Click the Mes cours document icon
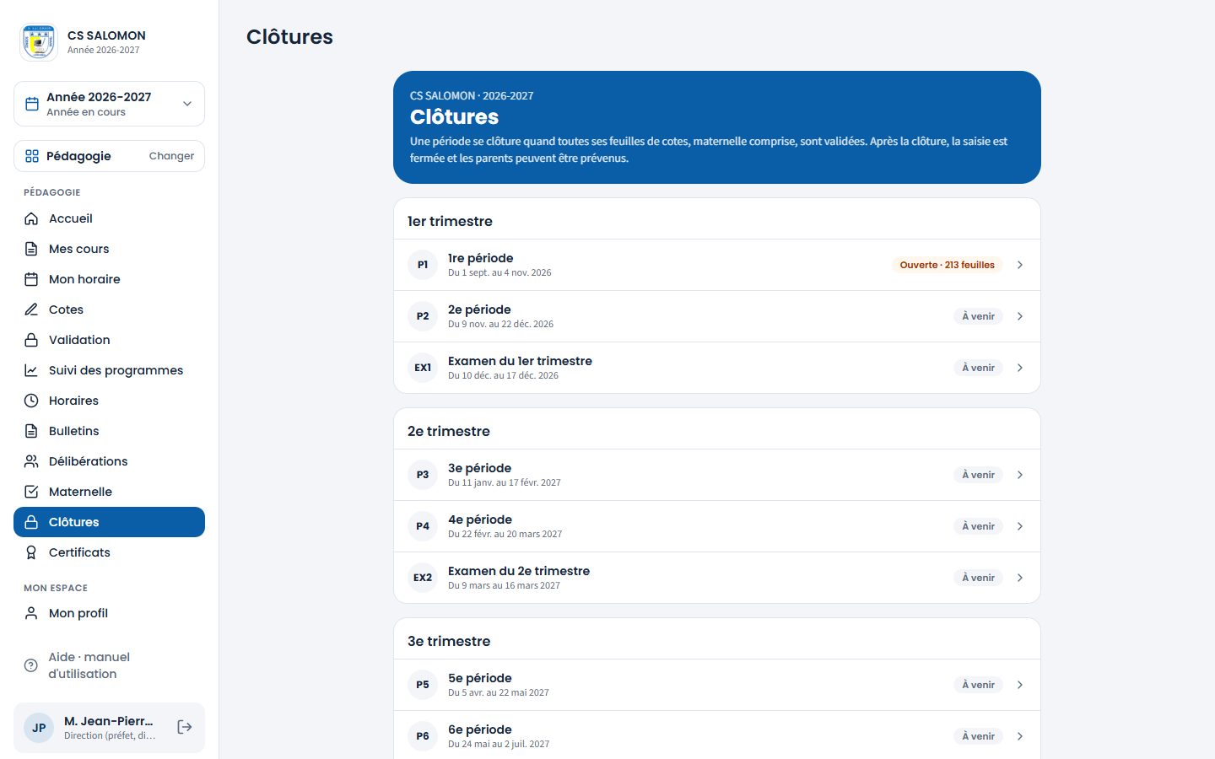Viewport: 1215px width, 759px height. click(31, 249)
